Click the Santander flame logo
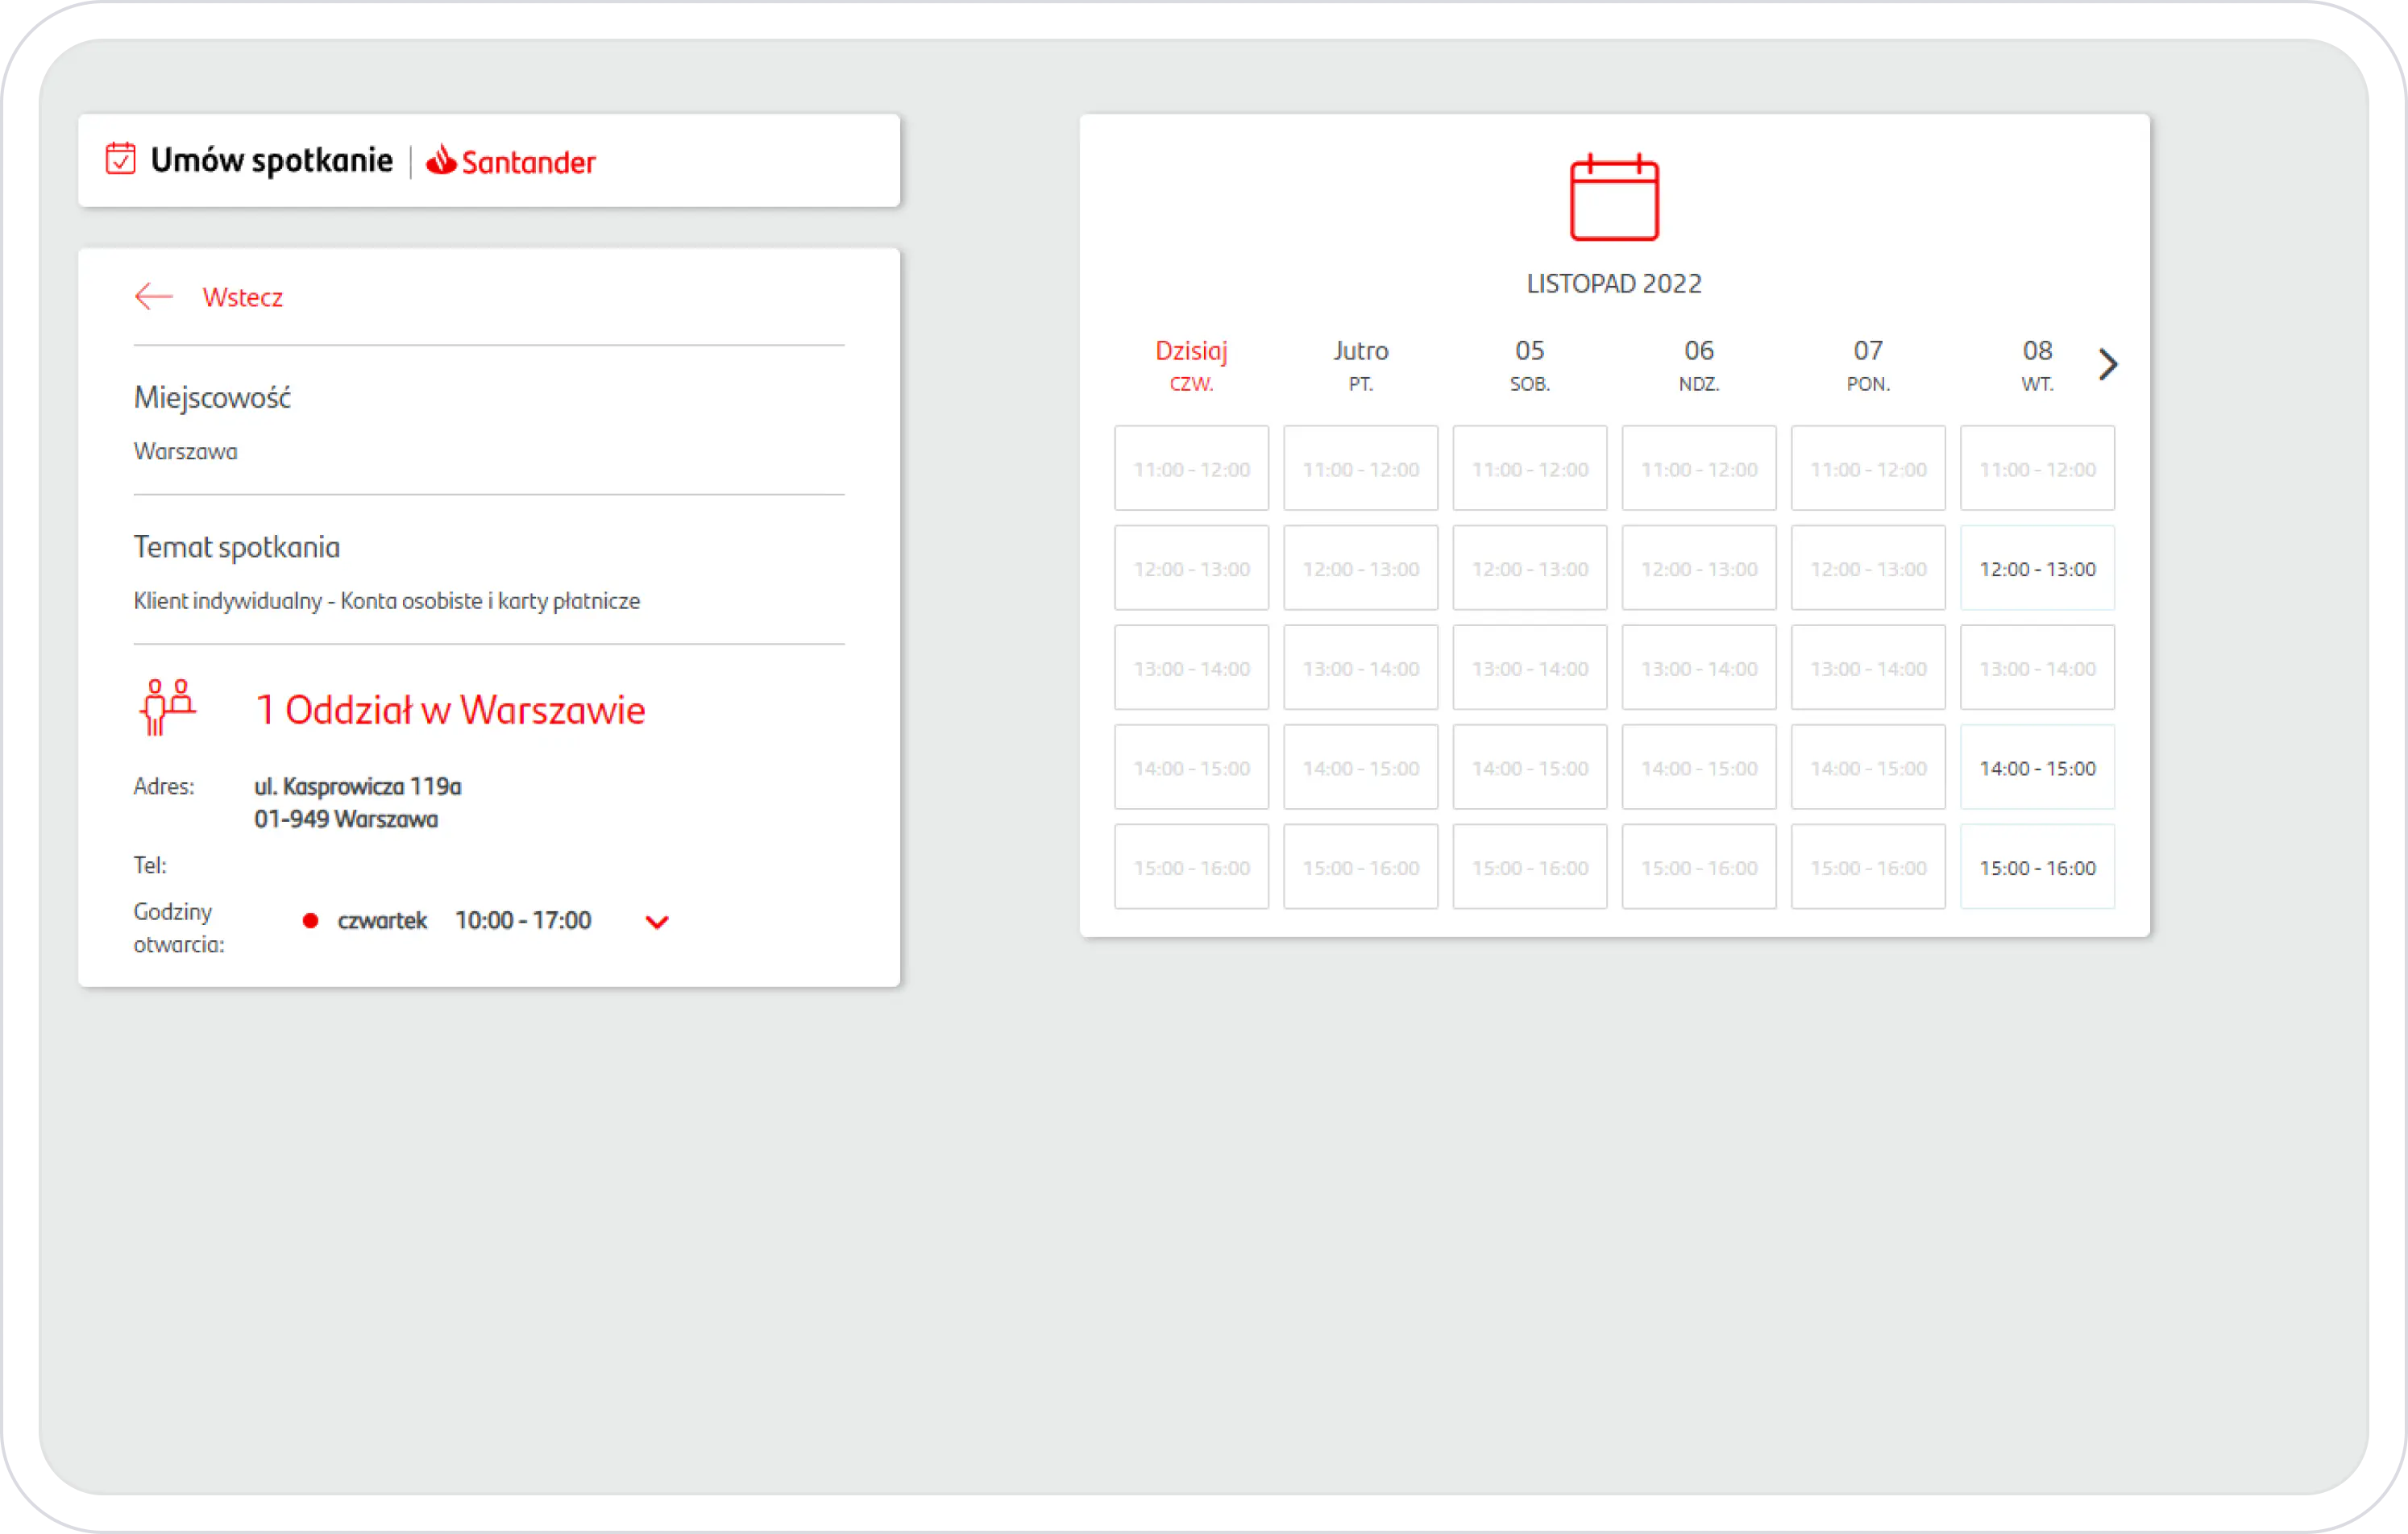Viewport: 2408px width, 1534px height. coord(441,160)
